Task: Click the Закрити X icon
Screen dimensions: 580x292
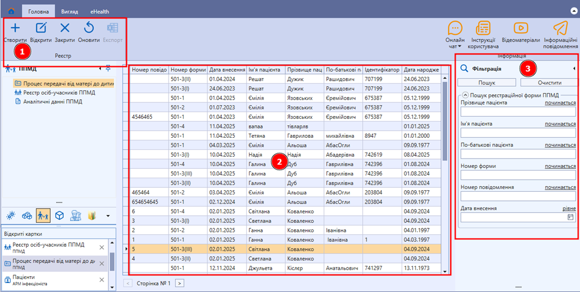Action: click(x=65, y=28)
